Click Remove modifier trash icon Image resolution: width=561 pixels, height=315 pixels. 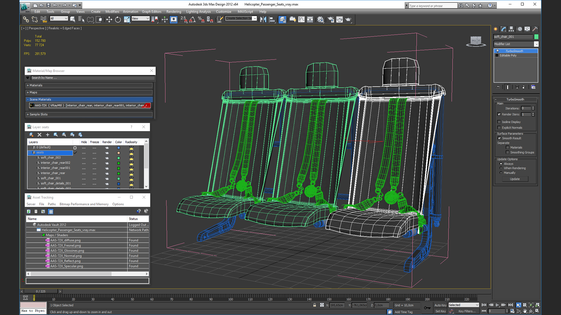point(524,87)
